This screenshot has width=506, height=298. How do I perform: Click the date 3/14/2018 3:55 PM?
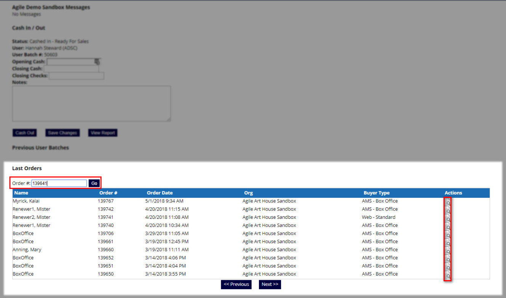(166, 274)
